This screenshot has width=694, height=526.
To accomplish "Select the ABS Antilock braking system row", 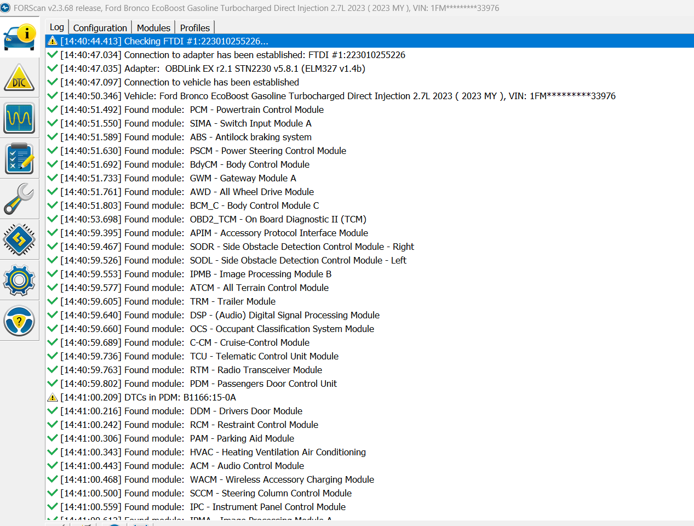I will pos(369,137).
